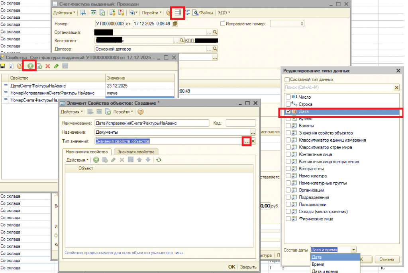Check the Контрагенты data type

tap(288, 169)
